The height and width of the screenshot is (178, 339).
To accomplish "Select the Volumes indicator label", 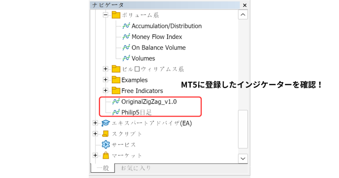I will 143,58.
